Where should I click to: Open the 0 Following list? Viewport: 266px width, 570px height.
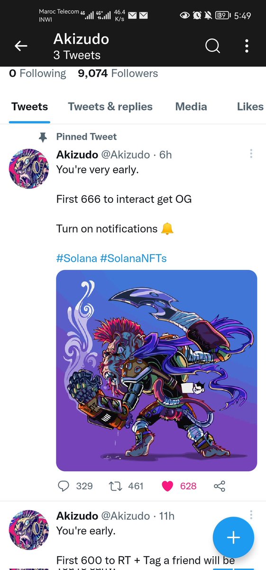pos(37,73)
